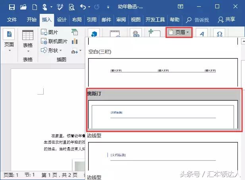Open the 页眉 header dropdown
The image size is (245, 180).
179,32
